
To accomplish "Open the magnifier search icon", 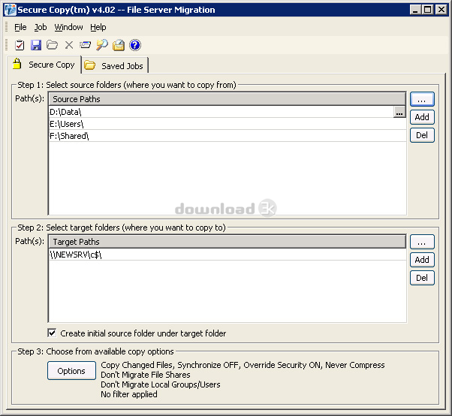I will click(x=102, y=45).
